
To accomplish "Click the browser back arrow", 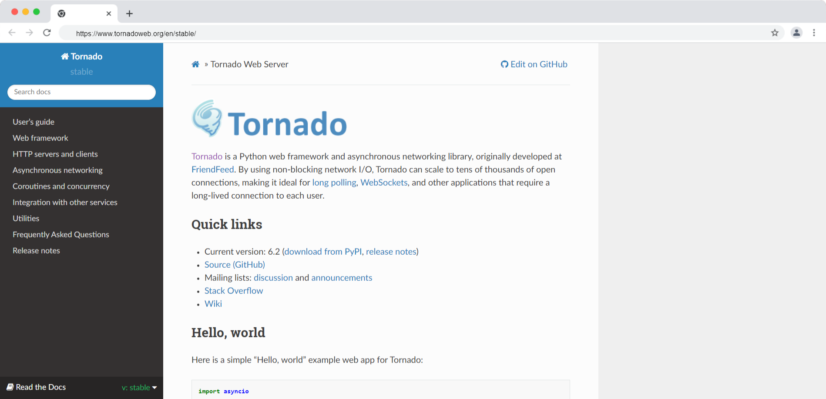I will click(x=12, y=33).
